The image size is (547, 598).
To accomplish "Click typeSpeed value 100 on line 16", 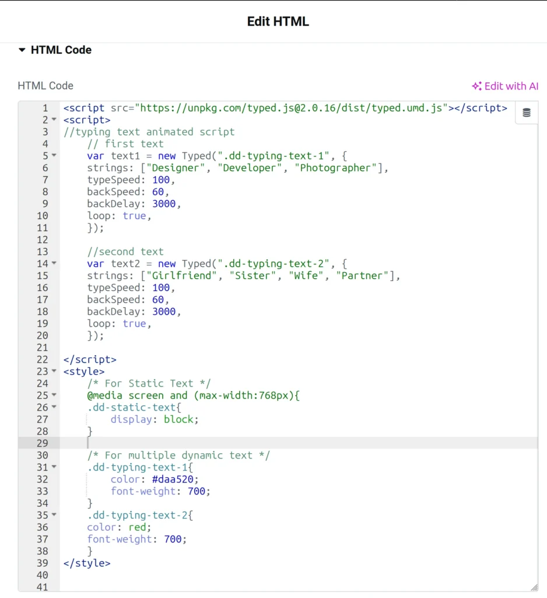I will click(x=161, y=287).
